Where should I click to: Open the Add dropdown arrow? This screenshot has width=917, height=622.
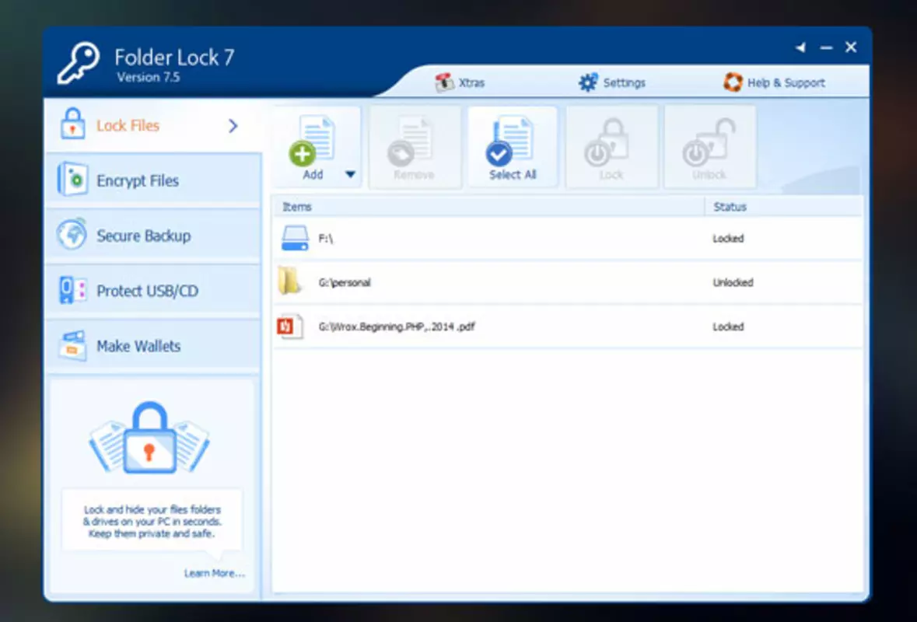tap(350, 174)
